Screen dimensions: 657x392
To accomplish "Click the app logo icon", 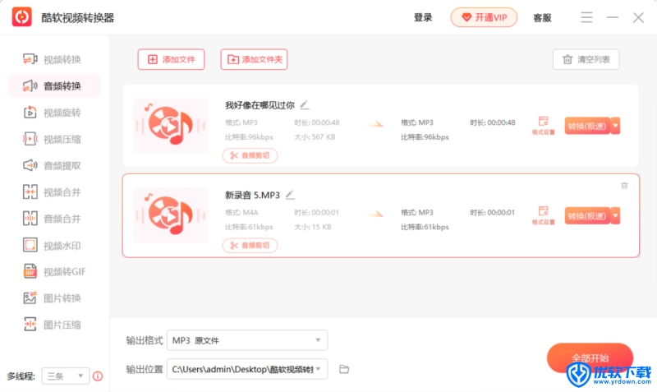I will coord(22,16).
